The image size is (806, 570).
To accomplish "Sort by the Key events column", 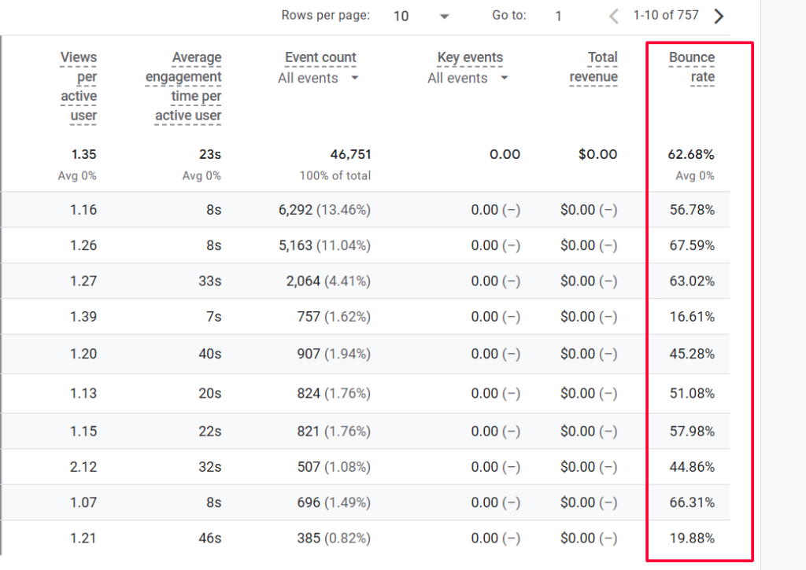I will pos(471,57).
